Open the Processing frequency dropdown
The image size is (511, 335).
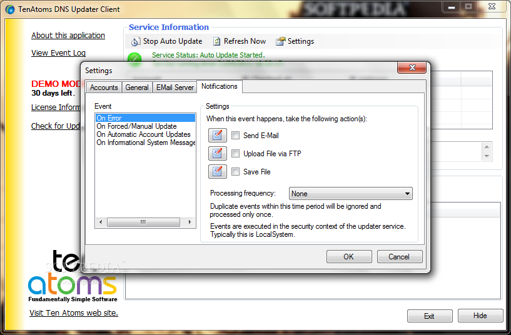351,194
